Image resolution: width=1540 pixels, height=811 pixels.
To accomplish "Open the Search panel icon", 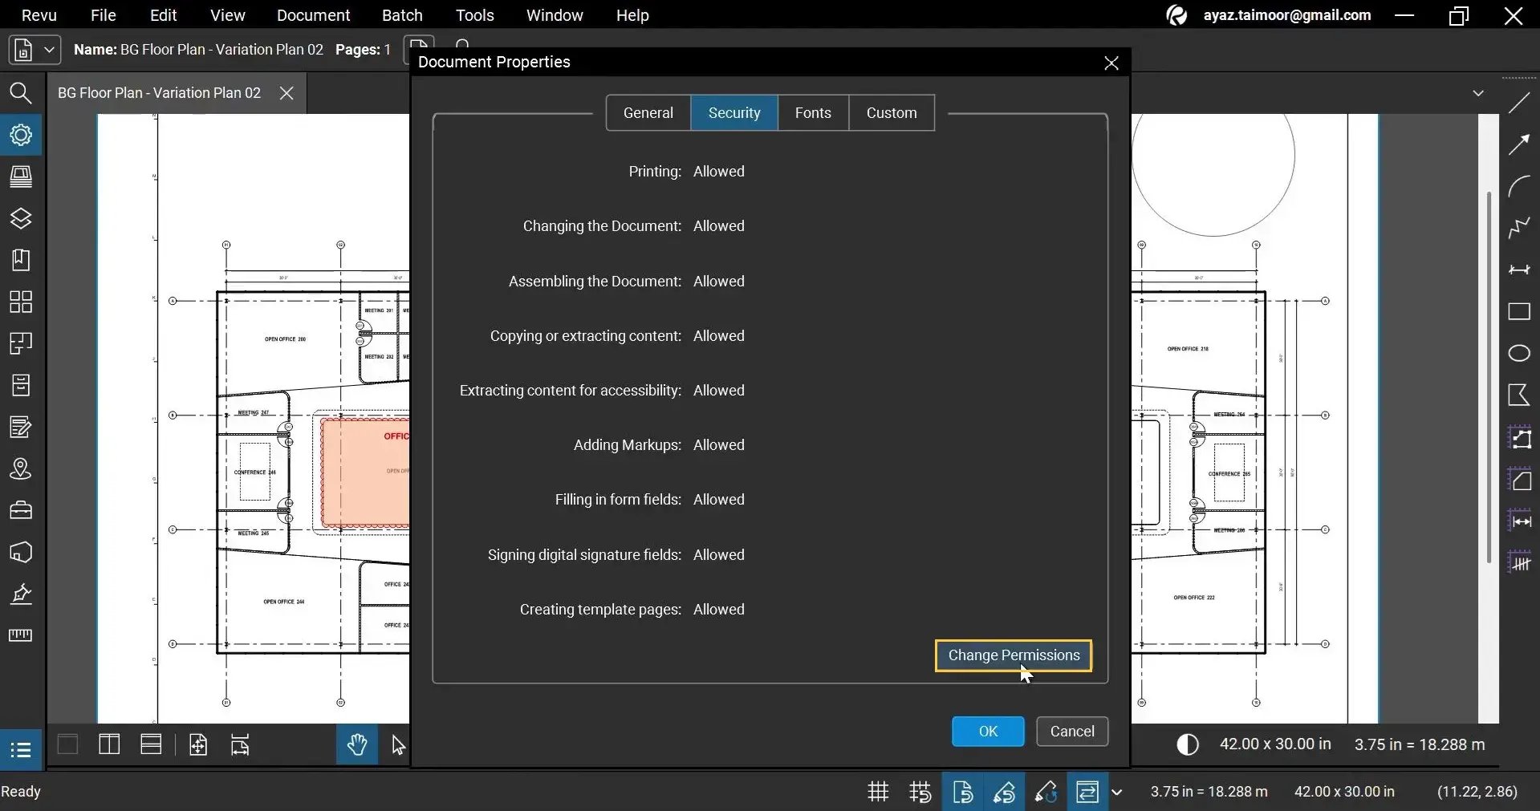I will coord(21,93).
